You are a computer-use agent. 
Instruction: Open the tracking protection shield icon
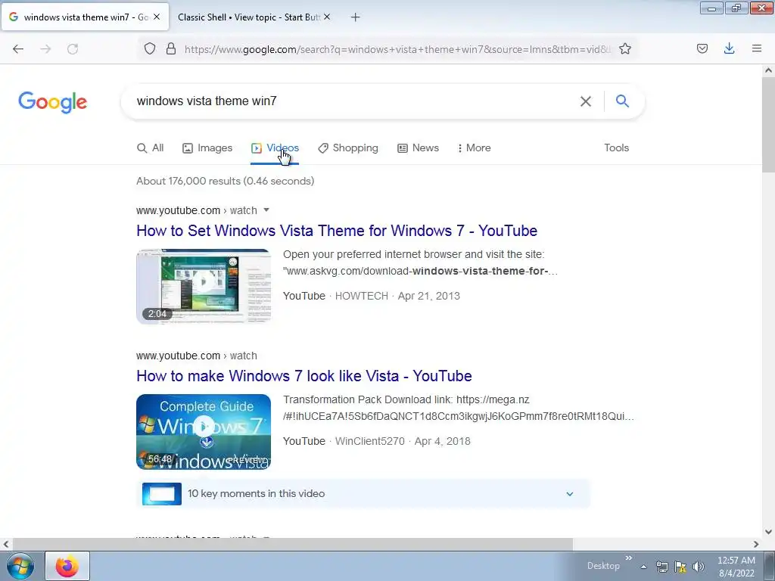[150, 48]
